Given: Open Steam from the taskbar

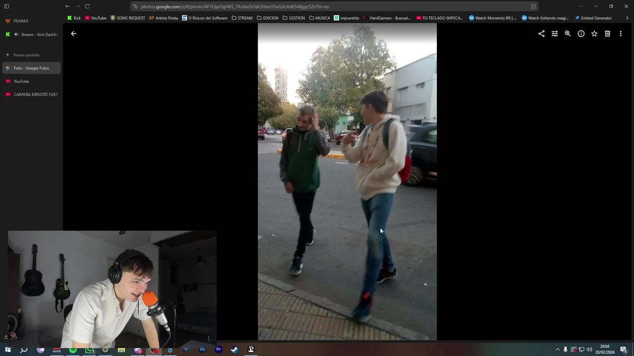Looking at the screenshot, I should [x=234, y=350].
